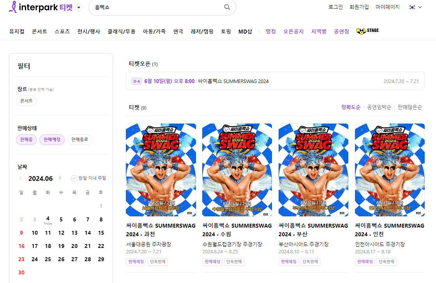Viewport: 436px width, 283px height.
Task: Select June 10 in calendar
Action: (x=35, y=233)
